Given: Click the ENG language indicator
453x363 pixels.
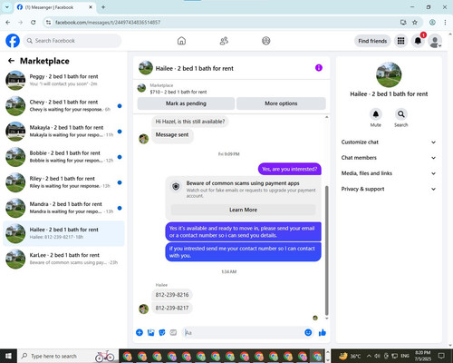Looking at the screenshot, I should click(x=405, y=356).
